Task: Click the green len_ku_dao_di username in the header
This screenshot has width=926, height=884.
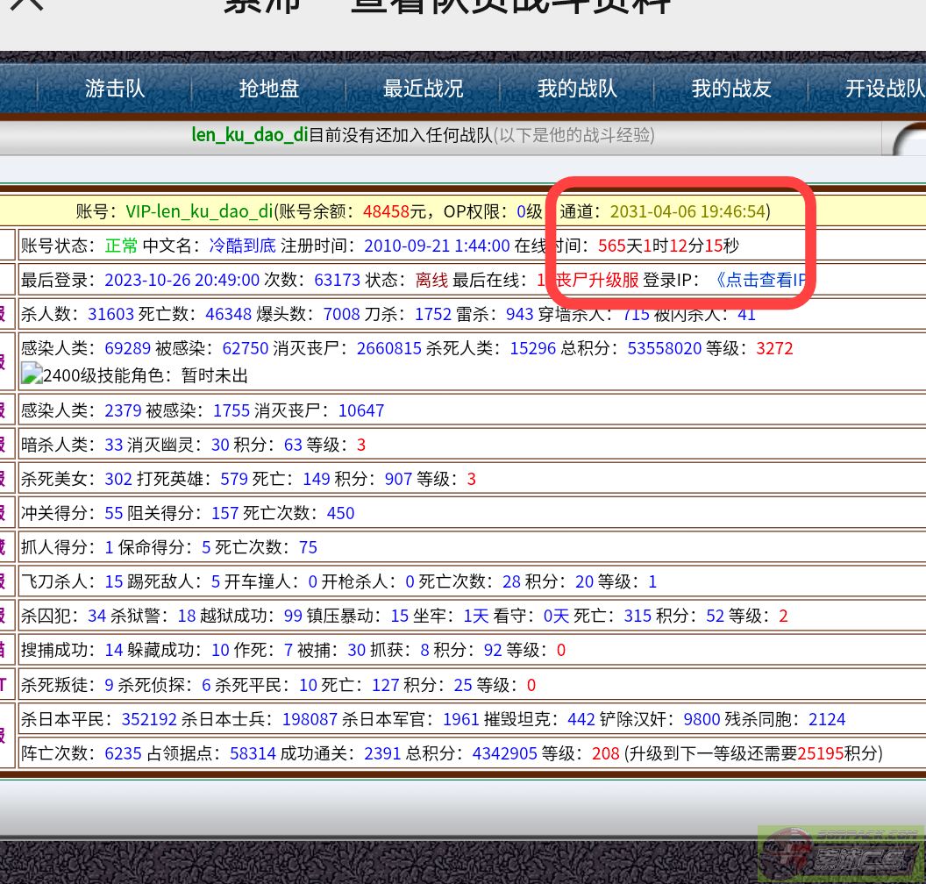Action: [250, 135]
